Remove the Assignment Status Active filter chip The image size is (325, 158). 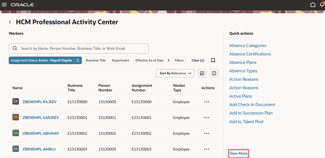coord(78,61)
